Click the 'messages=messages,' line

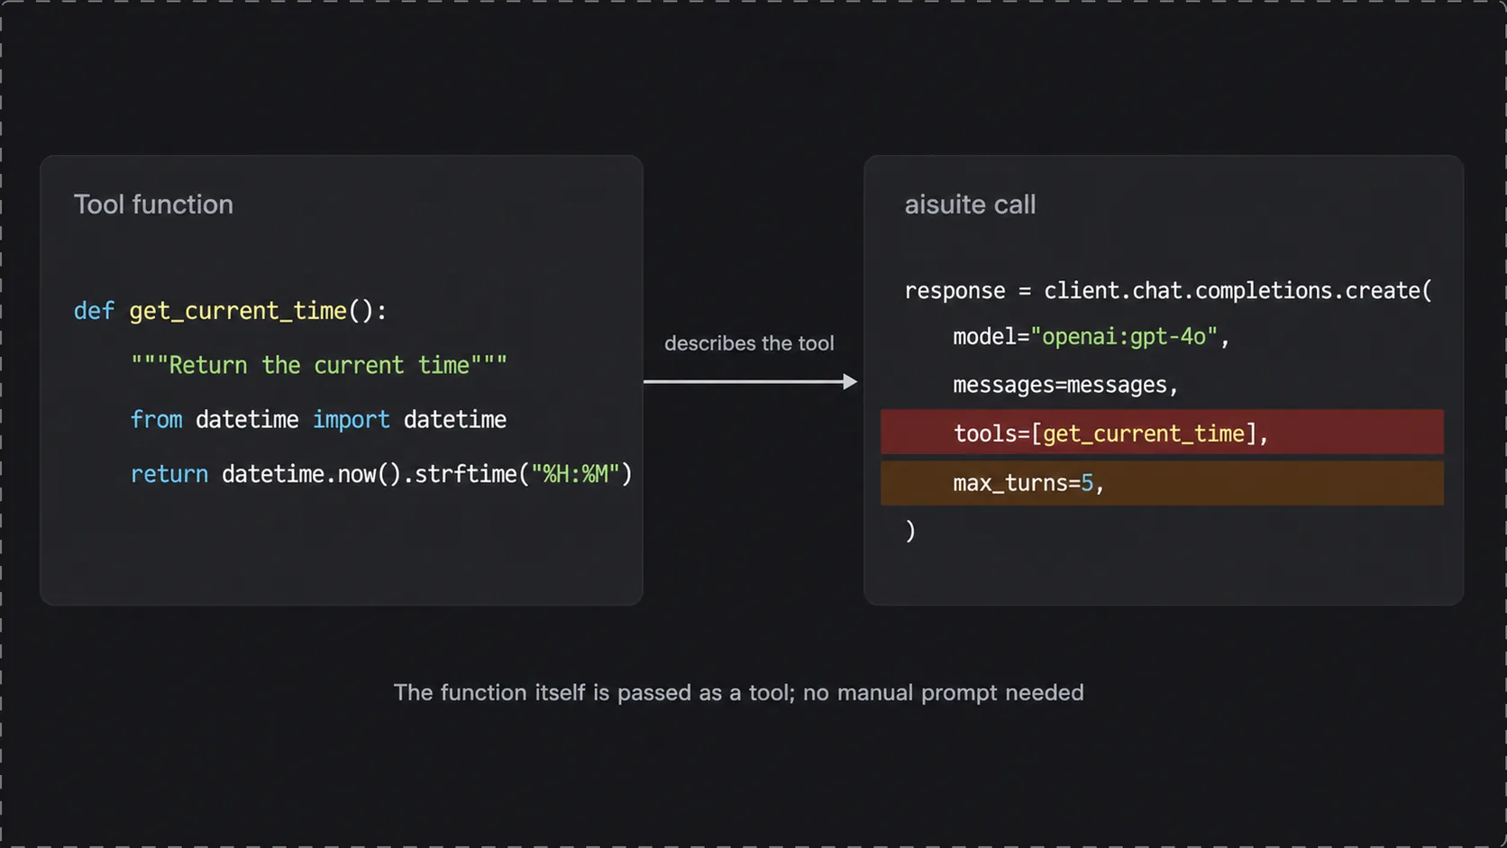coord(1065,385)
